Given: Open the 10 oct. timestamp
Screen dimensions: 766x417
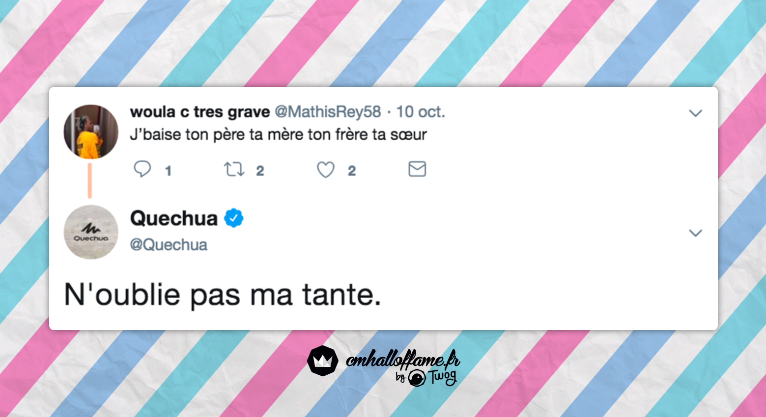Looking at the screenshot, I should pyautogui.click(x=421, y=112).
